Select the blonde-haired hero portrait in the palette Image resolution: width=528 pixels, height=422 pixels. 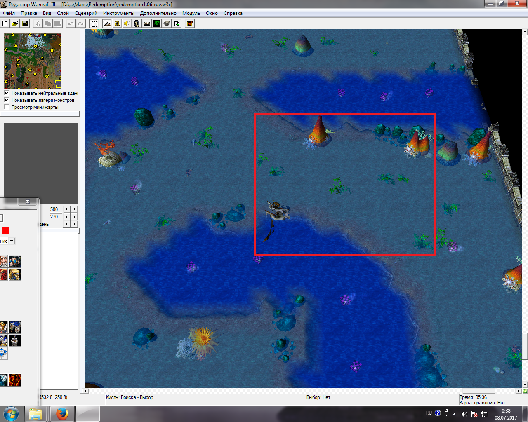[x=15, y=274]
